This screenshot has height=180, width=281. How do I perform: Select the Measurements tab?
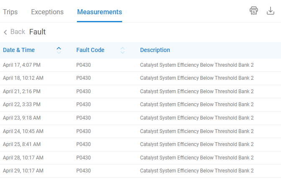100,12
